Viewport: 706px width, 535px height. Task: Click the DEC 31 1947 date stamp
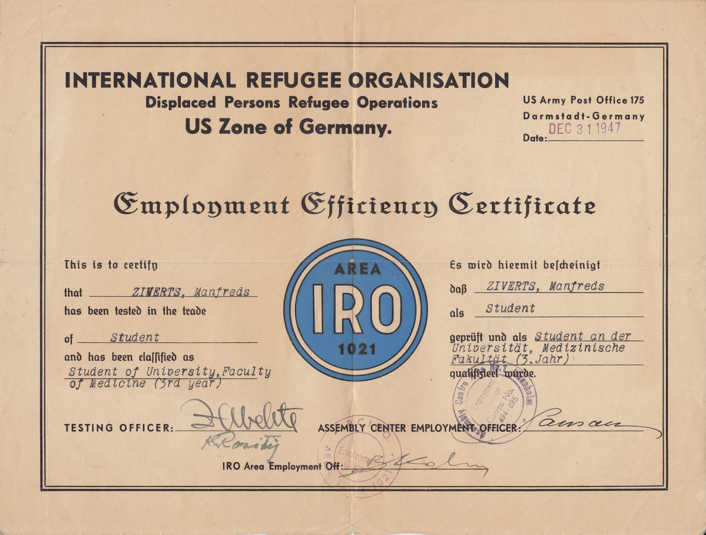pyautogui.click(x=584, y=128)
